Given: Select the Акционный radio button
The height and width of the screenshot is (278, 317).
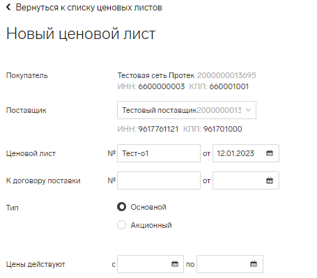Looking at the screenshot, I should [x=121, y=225].
